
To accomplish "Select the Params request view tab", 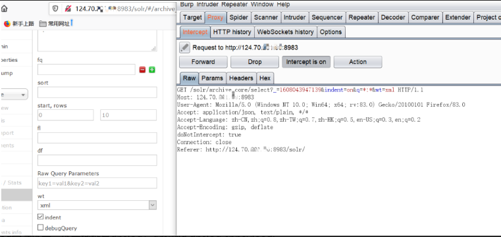I will (x=212, y=78).
